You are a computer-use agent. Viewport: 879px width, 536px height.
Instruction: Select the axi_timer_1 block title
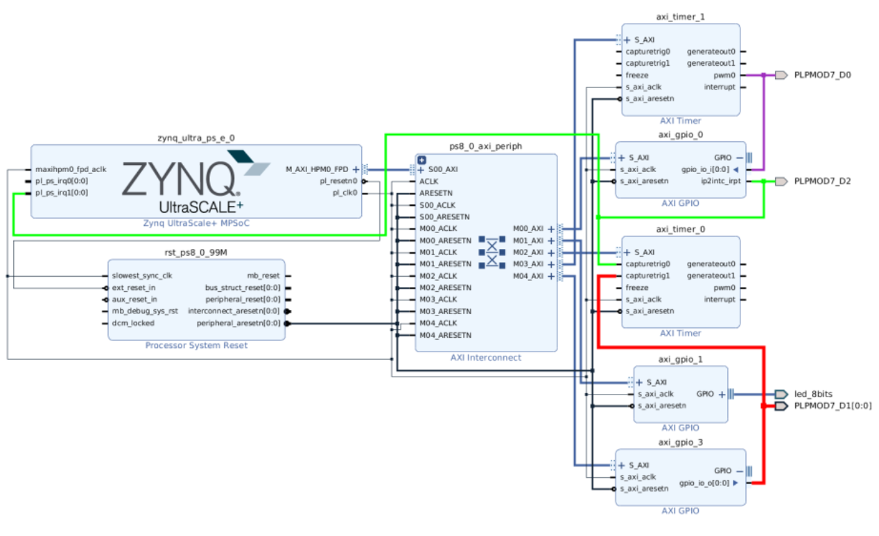pyautogui.click(x=681, y=17)
